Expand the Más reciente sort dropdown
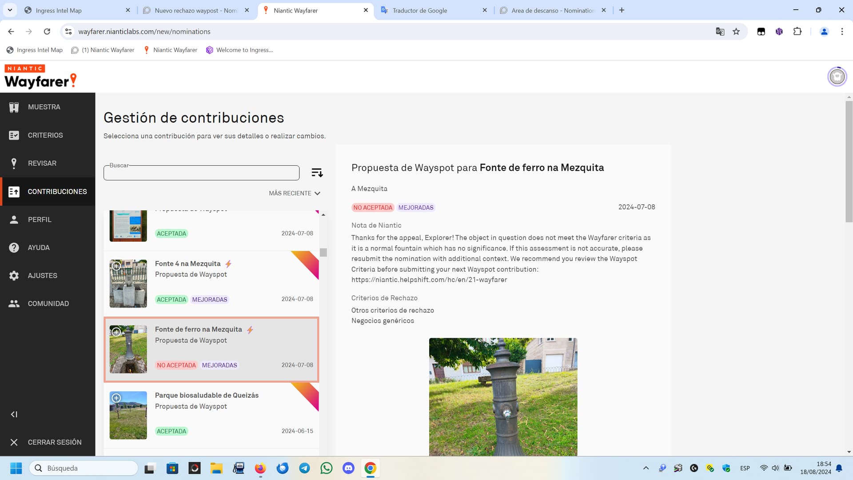Screen dimensions: 853x480 (x=294, y=193)
